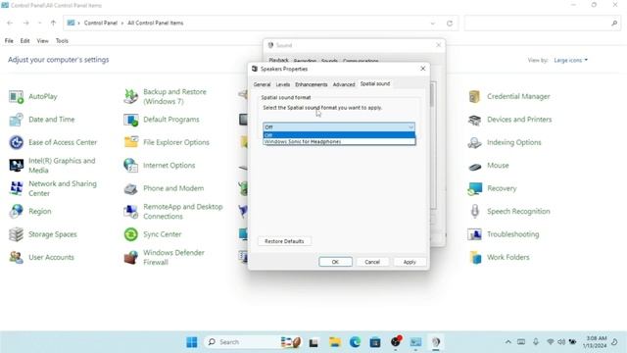Open the File menu
The image size is (627, 353).
pos(9,41)
